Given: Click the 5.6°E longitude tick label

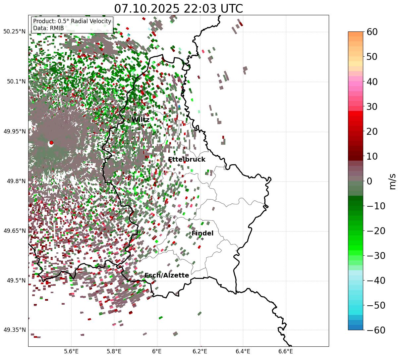Looking at the screenshot, I should pyautogui.click(x=71, y=351).
